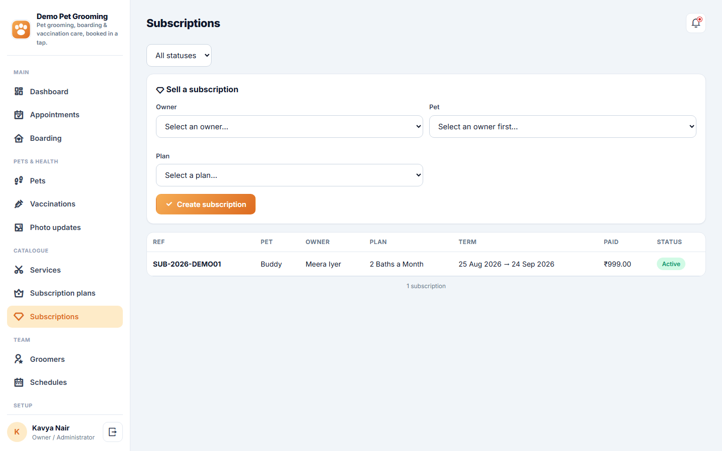Click diamond icon next to Sell a subscription
This screenshot has width=722, height=451.
pos(160,90)
